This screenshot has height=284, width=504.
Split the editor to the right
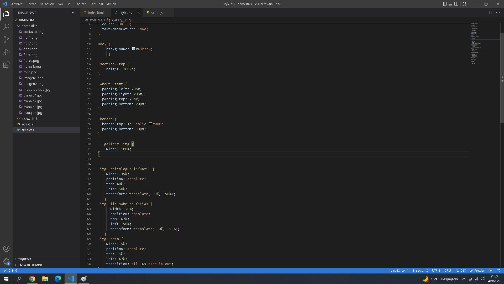point(491,13)
